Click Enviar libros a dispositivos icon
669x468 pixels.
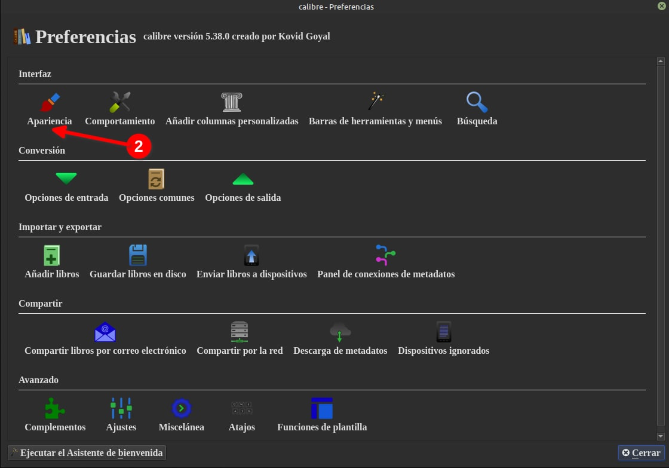pos(251,255)
